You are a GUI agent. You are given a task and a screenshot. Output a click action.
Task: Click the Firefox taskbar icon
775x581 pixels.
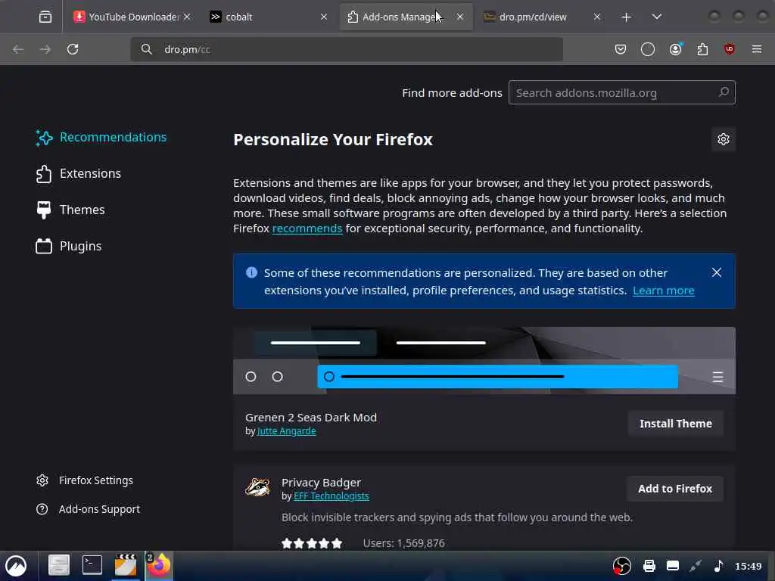159,565
